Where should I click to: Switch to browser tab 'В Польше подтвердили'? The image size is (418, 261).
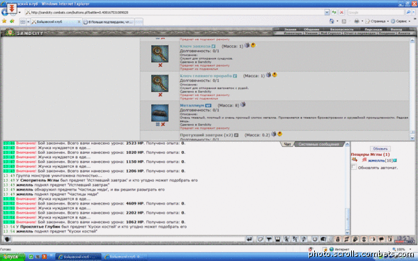(109, 22)
